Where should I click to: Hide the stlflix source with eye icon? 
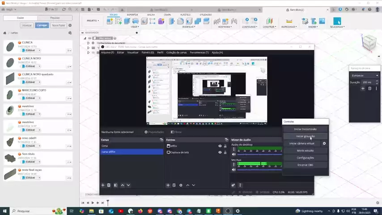click(220, 146)
